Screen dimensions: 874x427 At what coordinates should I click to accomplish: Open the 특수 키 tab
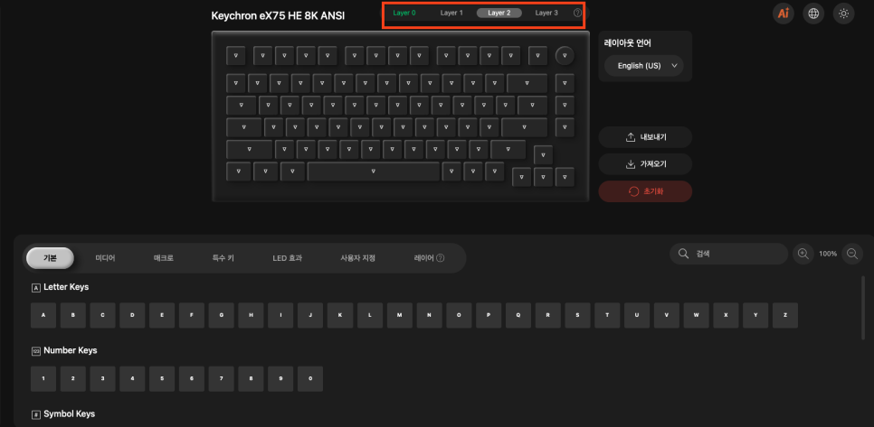(x=223, y=258)
